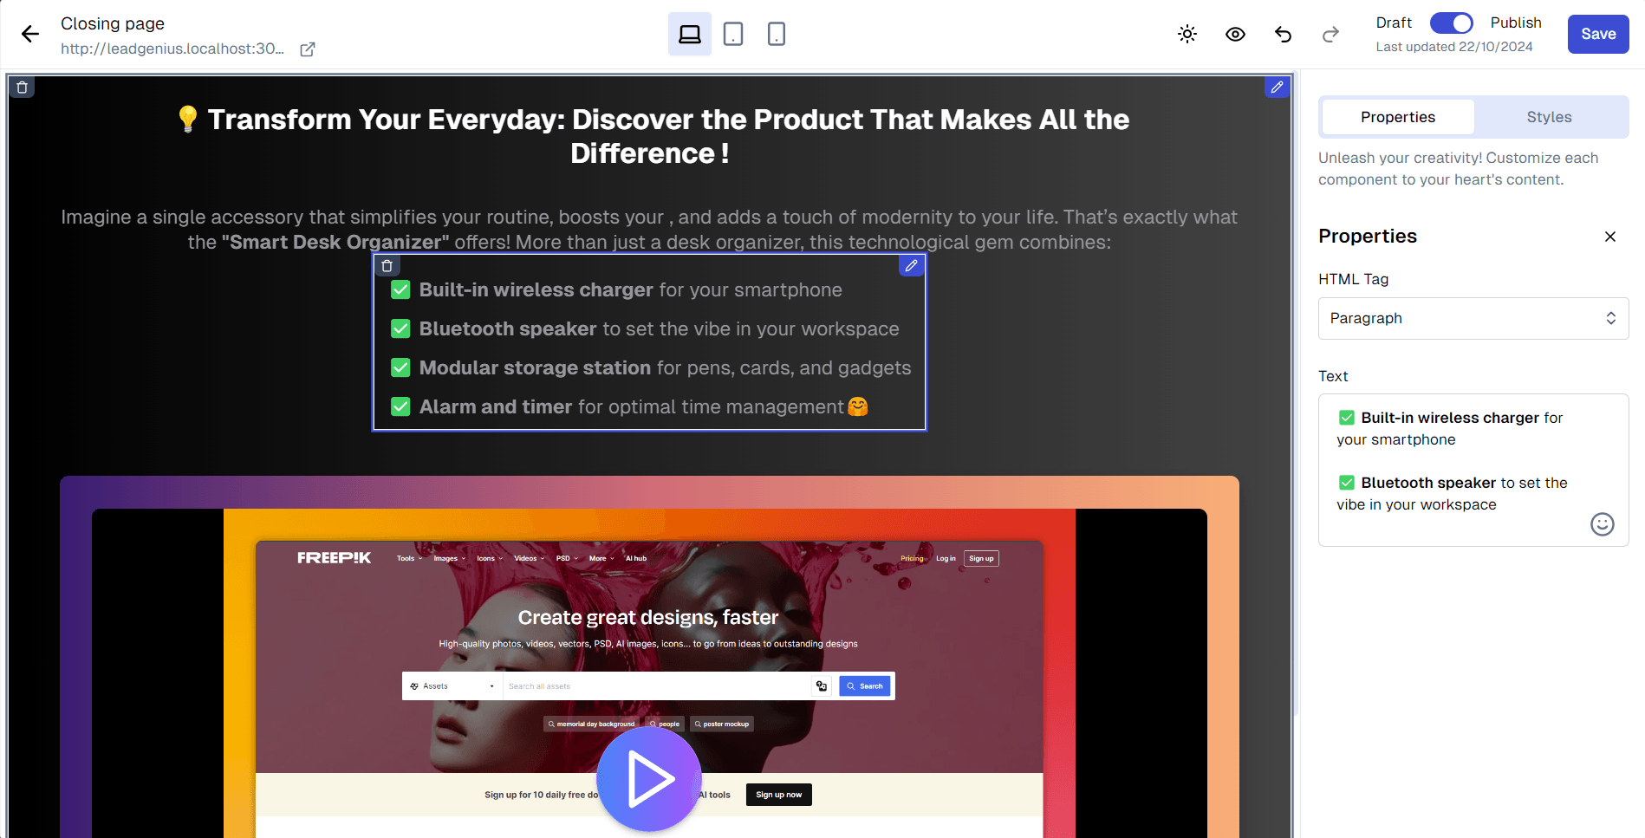Toggle the Draft/Publish switch
This screenshot has height=838, width=1645.
coord(1451,23)
